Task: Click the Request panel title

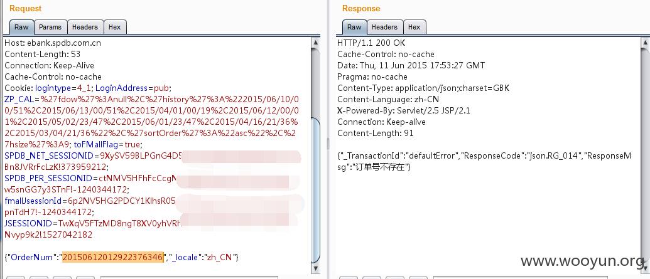Action: (25, 8)
